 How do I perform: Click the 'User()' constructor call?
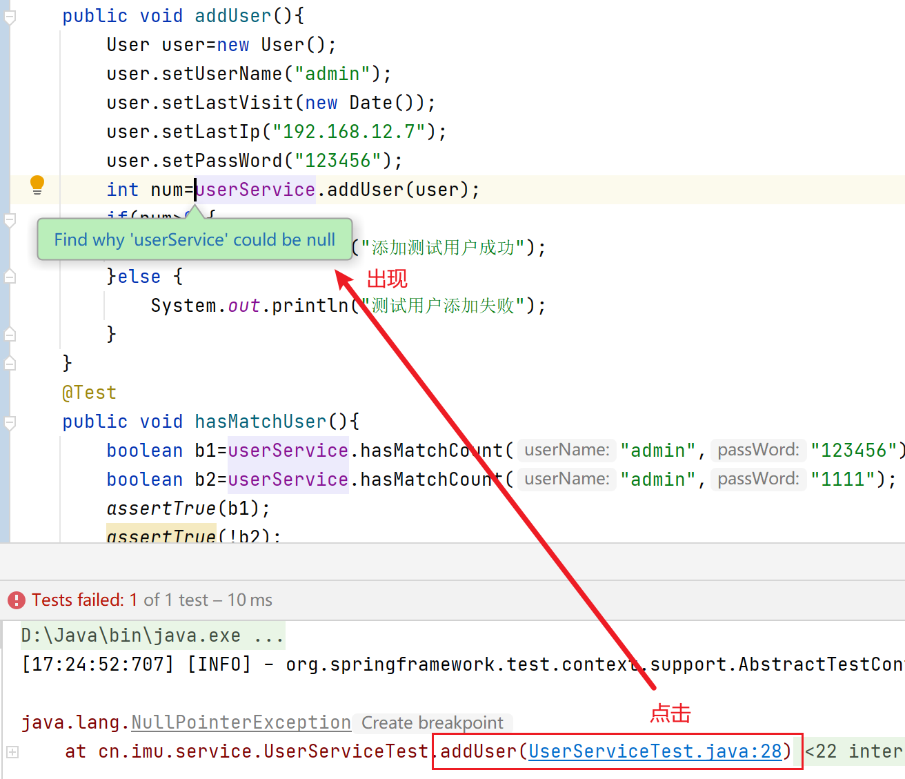(294, 45)
